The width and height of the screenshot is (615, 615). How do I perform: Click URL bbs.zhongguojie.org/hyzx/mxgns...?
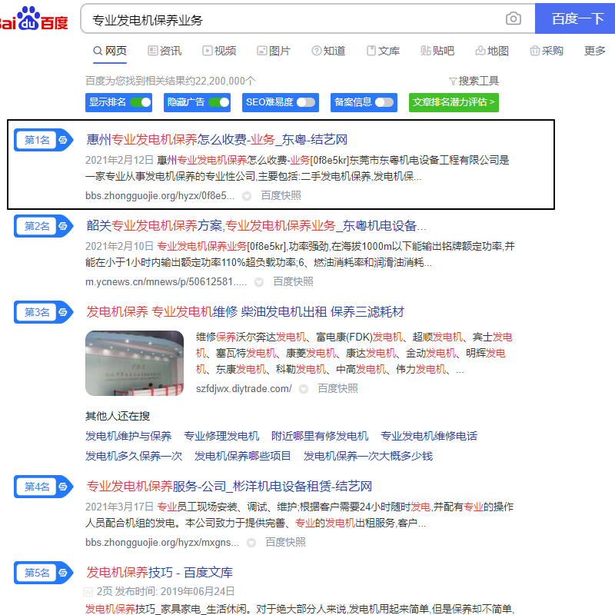point(162,543)
